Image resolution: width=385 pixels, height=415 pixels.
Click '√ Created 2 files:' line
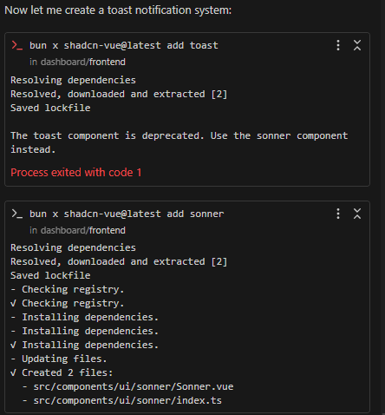62,372
